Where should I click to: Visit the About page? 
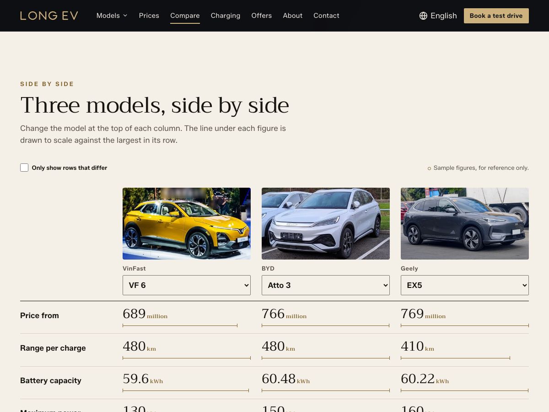point(293,16)
